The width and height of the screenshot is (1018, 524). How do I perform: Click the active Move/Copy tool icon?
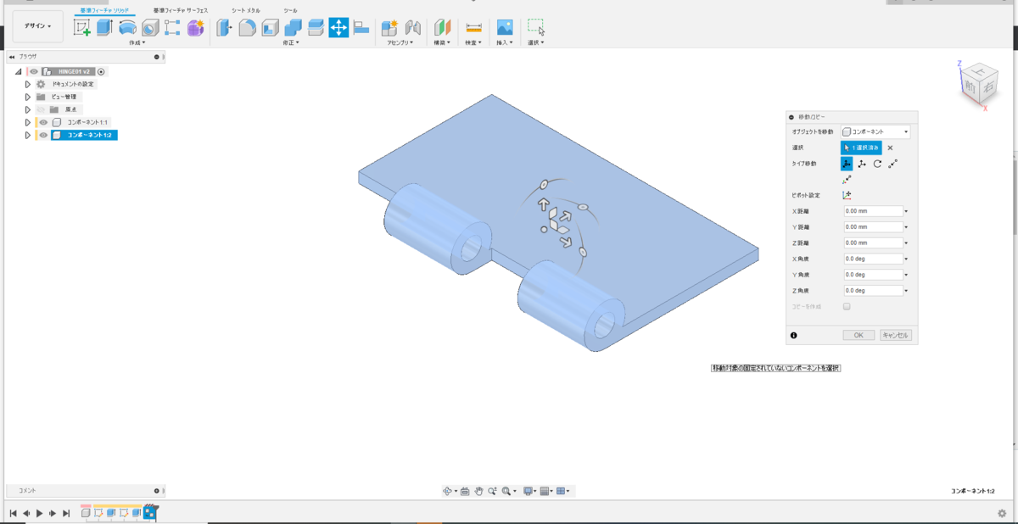pos(338,28)
